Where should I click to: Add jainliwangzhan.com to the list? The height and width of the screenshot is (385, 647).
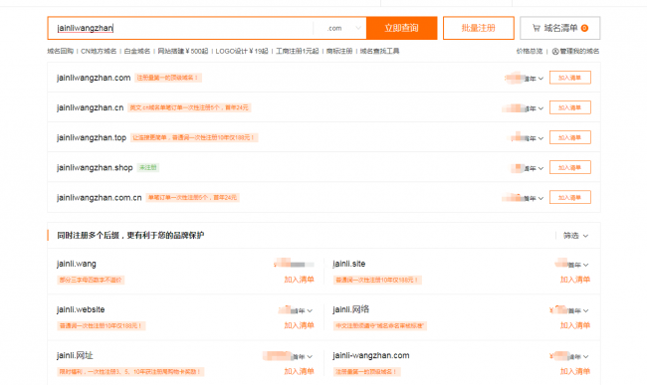point(569,78)
